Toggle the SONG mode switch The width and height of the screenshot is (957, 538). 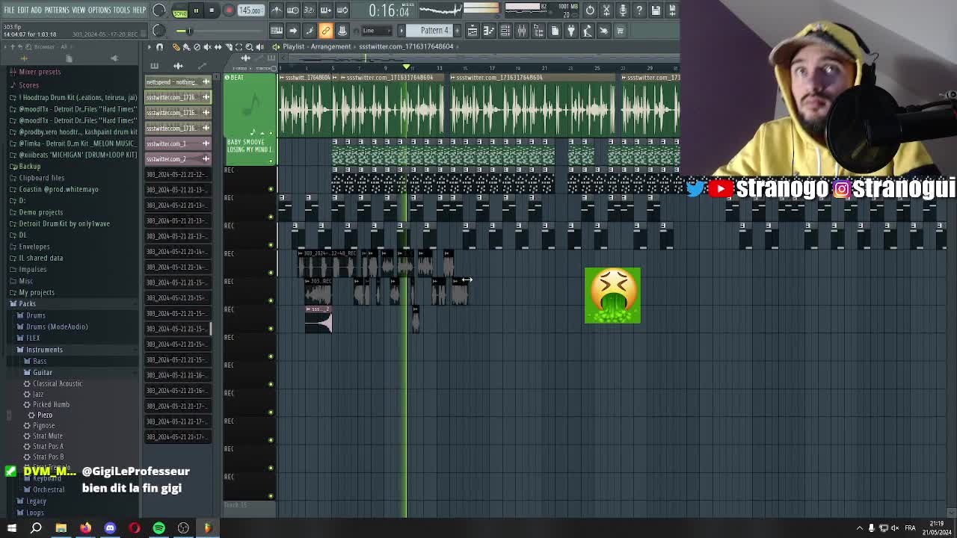click(180, 10)
